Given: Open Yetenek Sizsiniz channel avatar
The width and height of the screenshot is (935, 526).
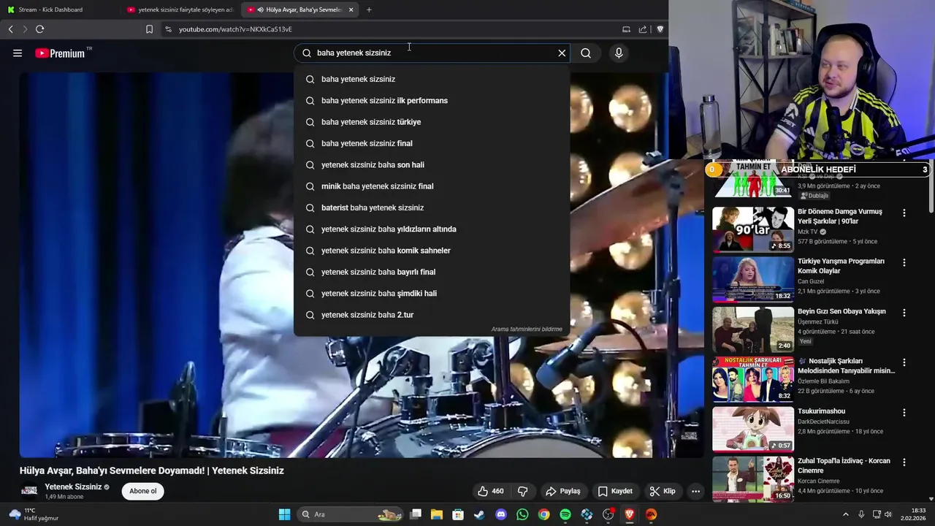Looking at the screenshot, I should (x=29, y=491).
